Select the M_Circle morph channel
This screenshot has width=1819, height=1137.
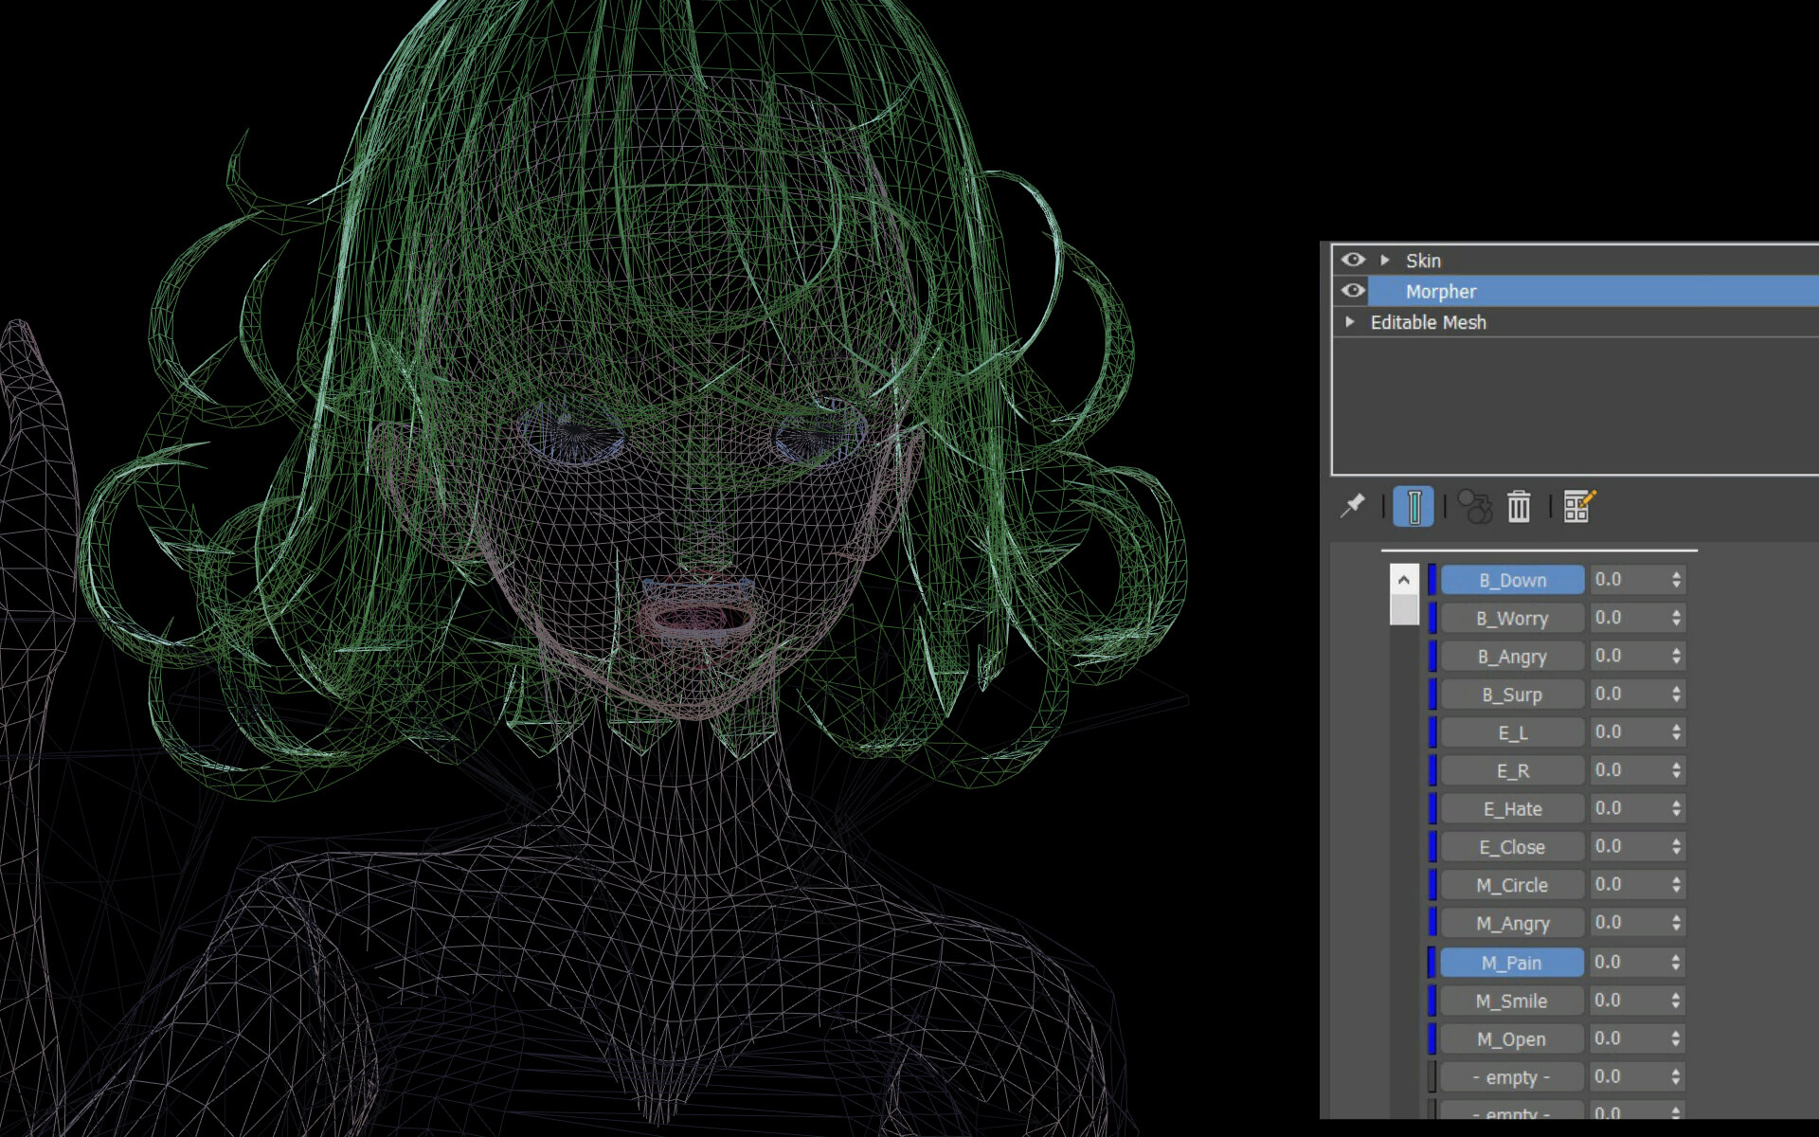coord(1512,885)
